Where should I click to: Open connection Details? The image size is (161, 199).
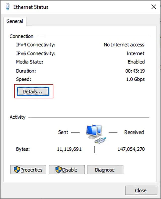point(33,92)
